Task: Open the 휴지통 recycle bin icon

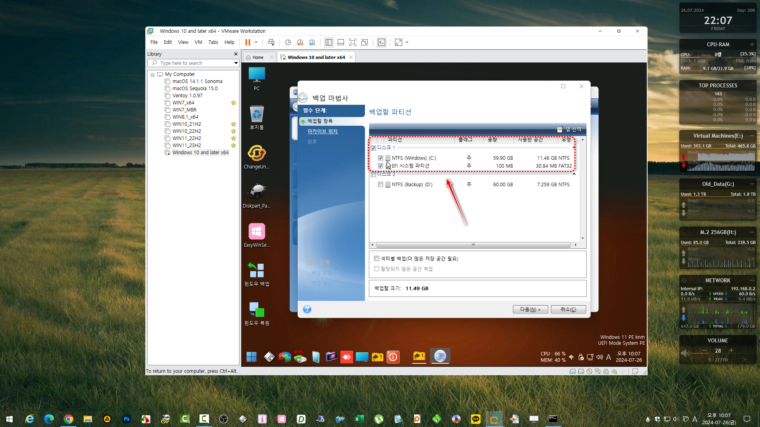Action: coord(257,118)
